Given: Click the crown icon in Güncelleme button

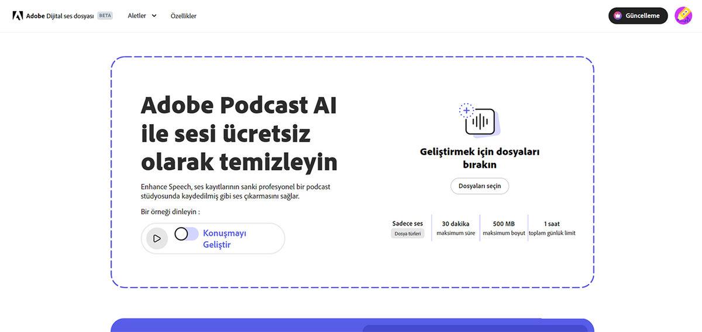Looking at the screenshot, I should tap(618, 16).
